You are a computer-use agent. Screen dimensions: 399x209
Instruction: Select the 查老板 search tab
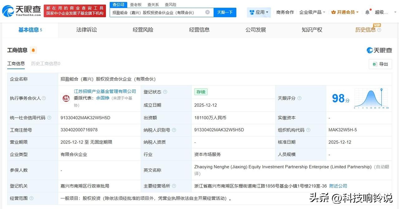click(136, 5)
